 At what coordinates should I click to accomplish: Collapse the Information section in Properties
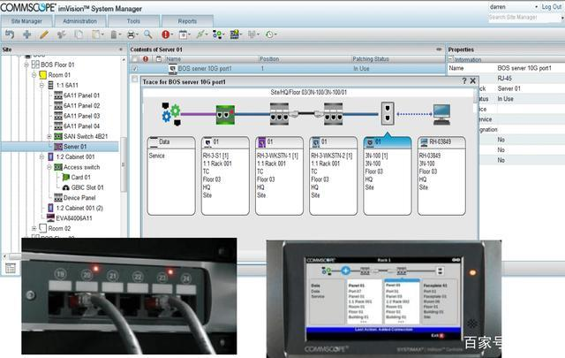click(x=450, y=59)
